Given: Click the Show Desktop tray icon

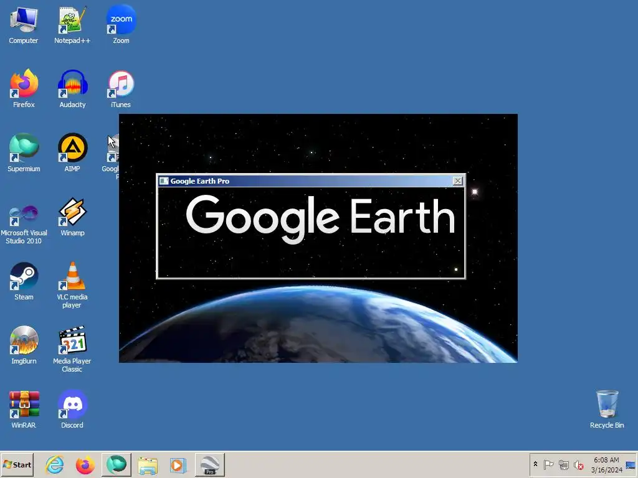Looking at the screenshot, I should 631,464.
